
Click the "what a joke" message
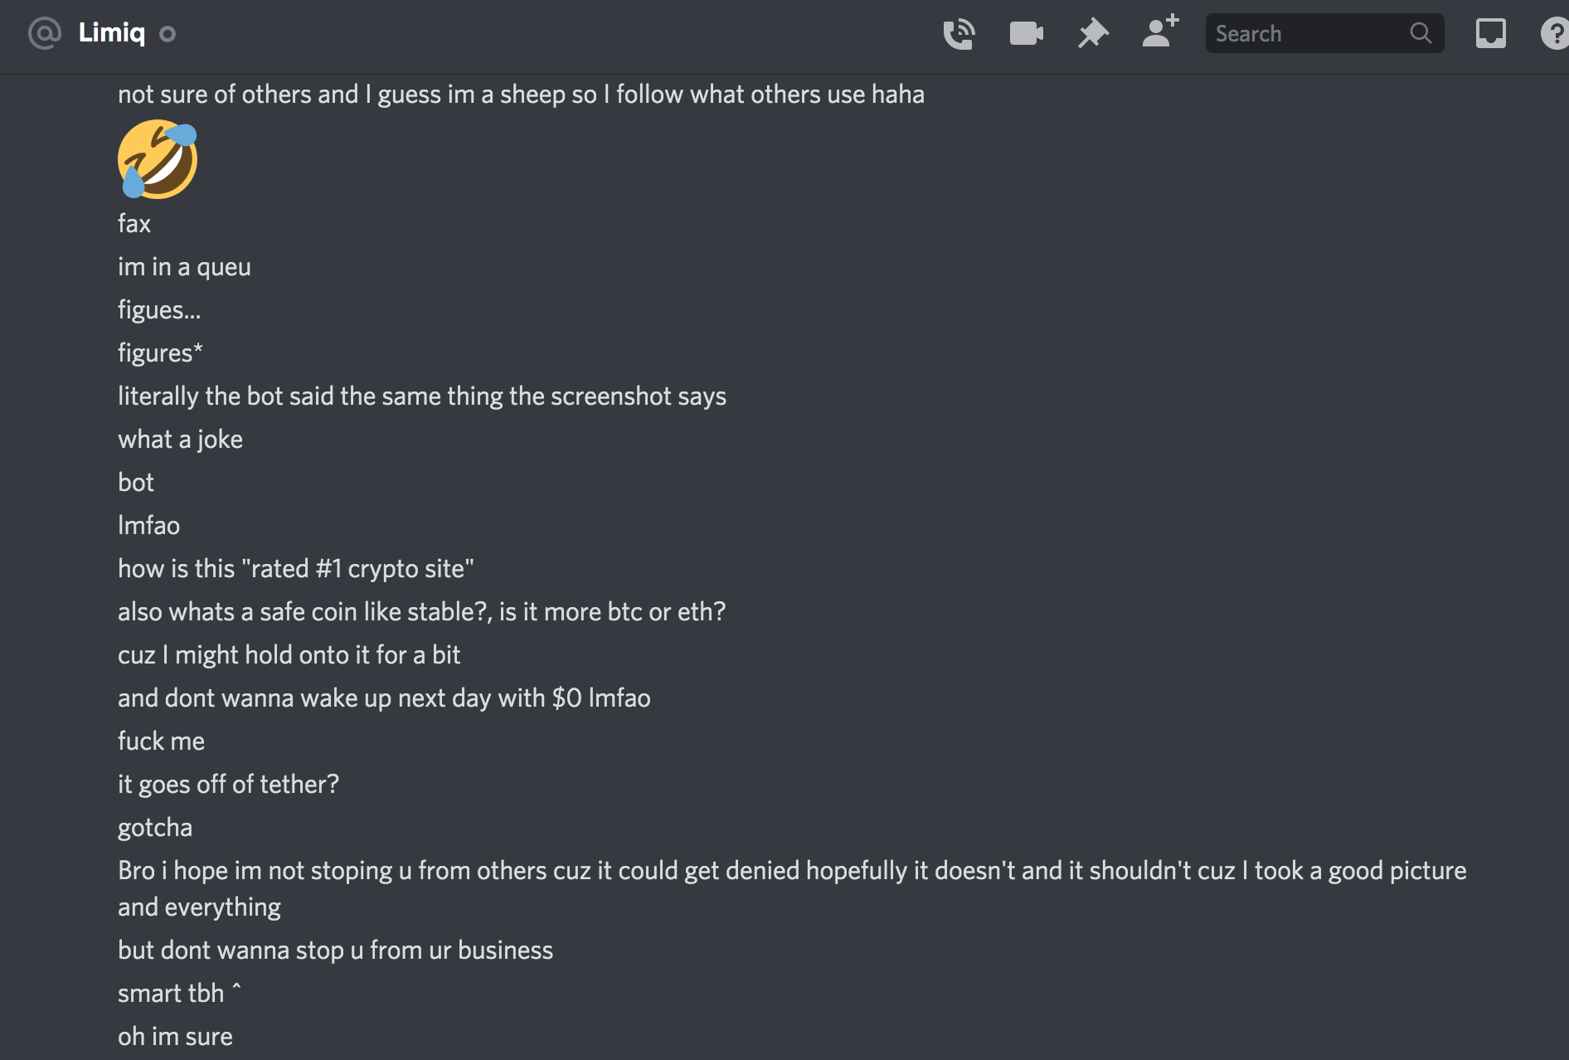point(180,440)
